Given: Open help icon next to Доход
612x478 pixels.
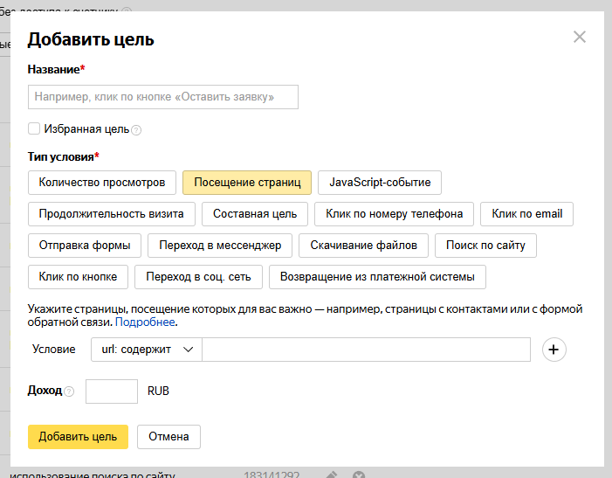Looking at the screenshot, I should (69, 391).
